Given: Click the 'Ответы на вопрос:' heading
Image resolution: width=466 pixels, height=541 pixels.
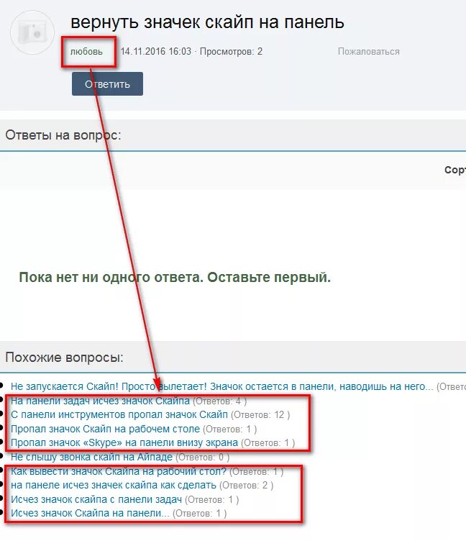Looking at the screenshot, I should click(x=63, y=135).
